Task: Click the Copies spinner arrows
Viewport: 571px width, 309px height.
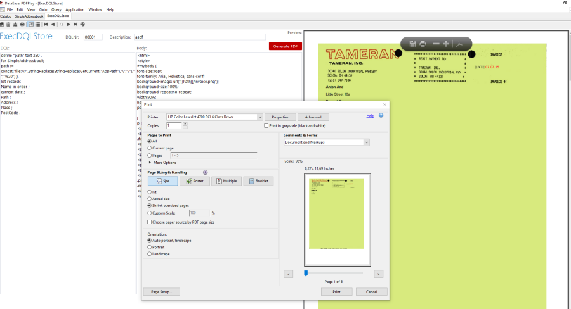Action: pos(185,125)
